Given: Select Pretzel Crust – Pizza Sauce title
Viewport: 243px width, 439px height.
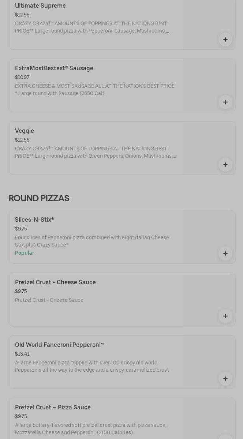Looking at the screenshot, I should (x=53, y=407).
